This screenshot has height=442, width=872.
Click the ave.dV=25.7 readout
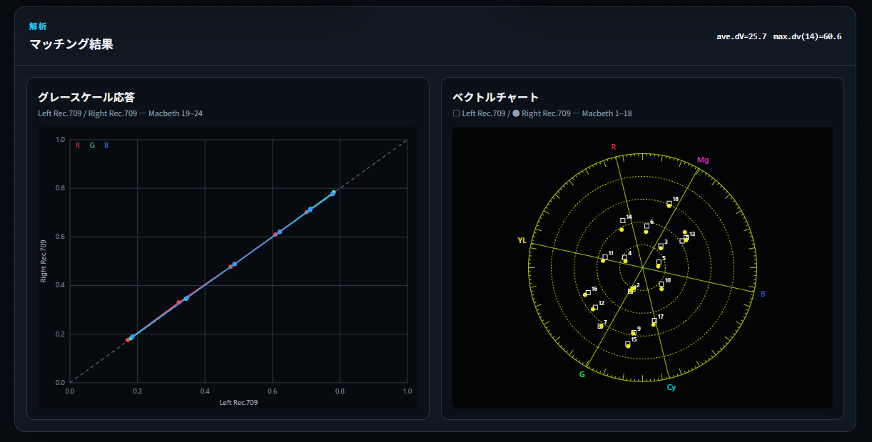[x=741, y=36]
